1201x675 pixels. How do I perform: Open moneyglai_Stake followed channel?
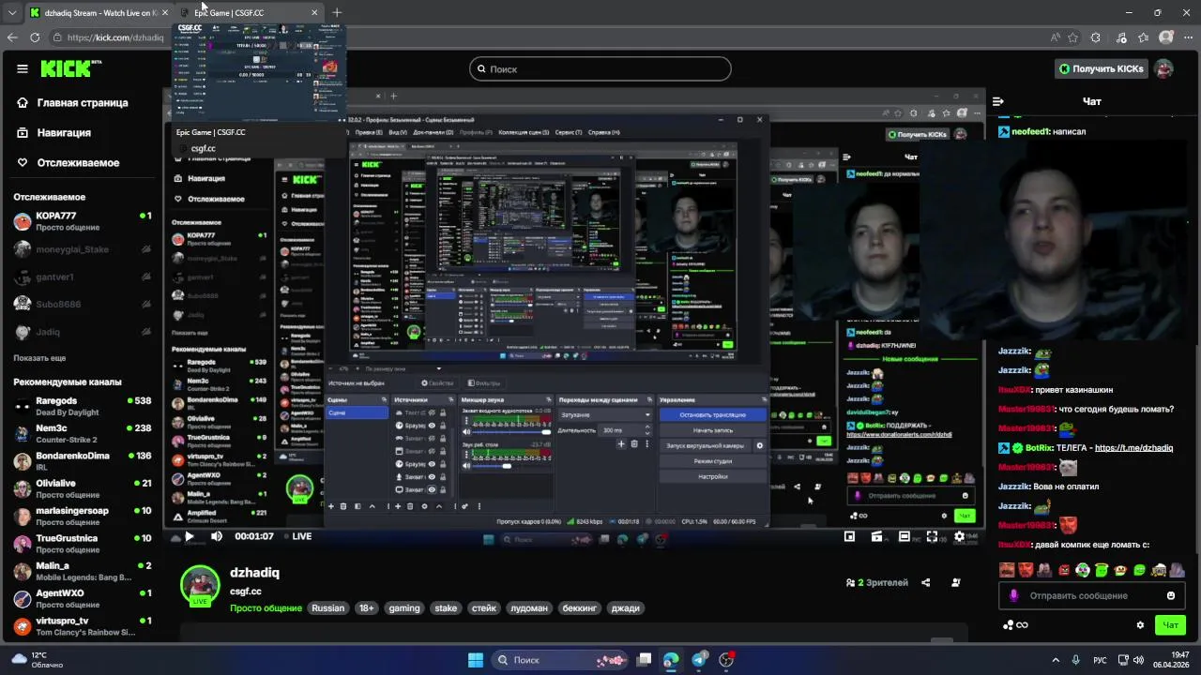[83, 249]
